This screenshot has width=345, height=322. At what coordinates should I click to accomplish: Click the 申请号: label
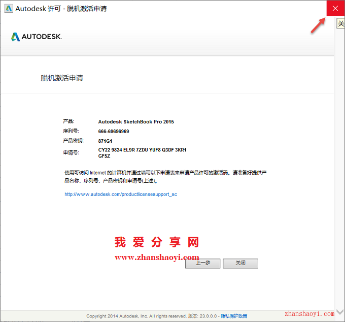click(x=71, y=152)
